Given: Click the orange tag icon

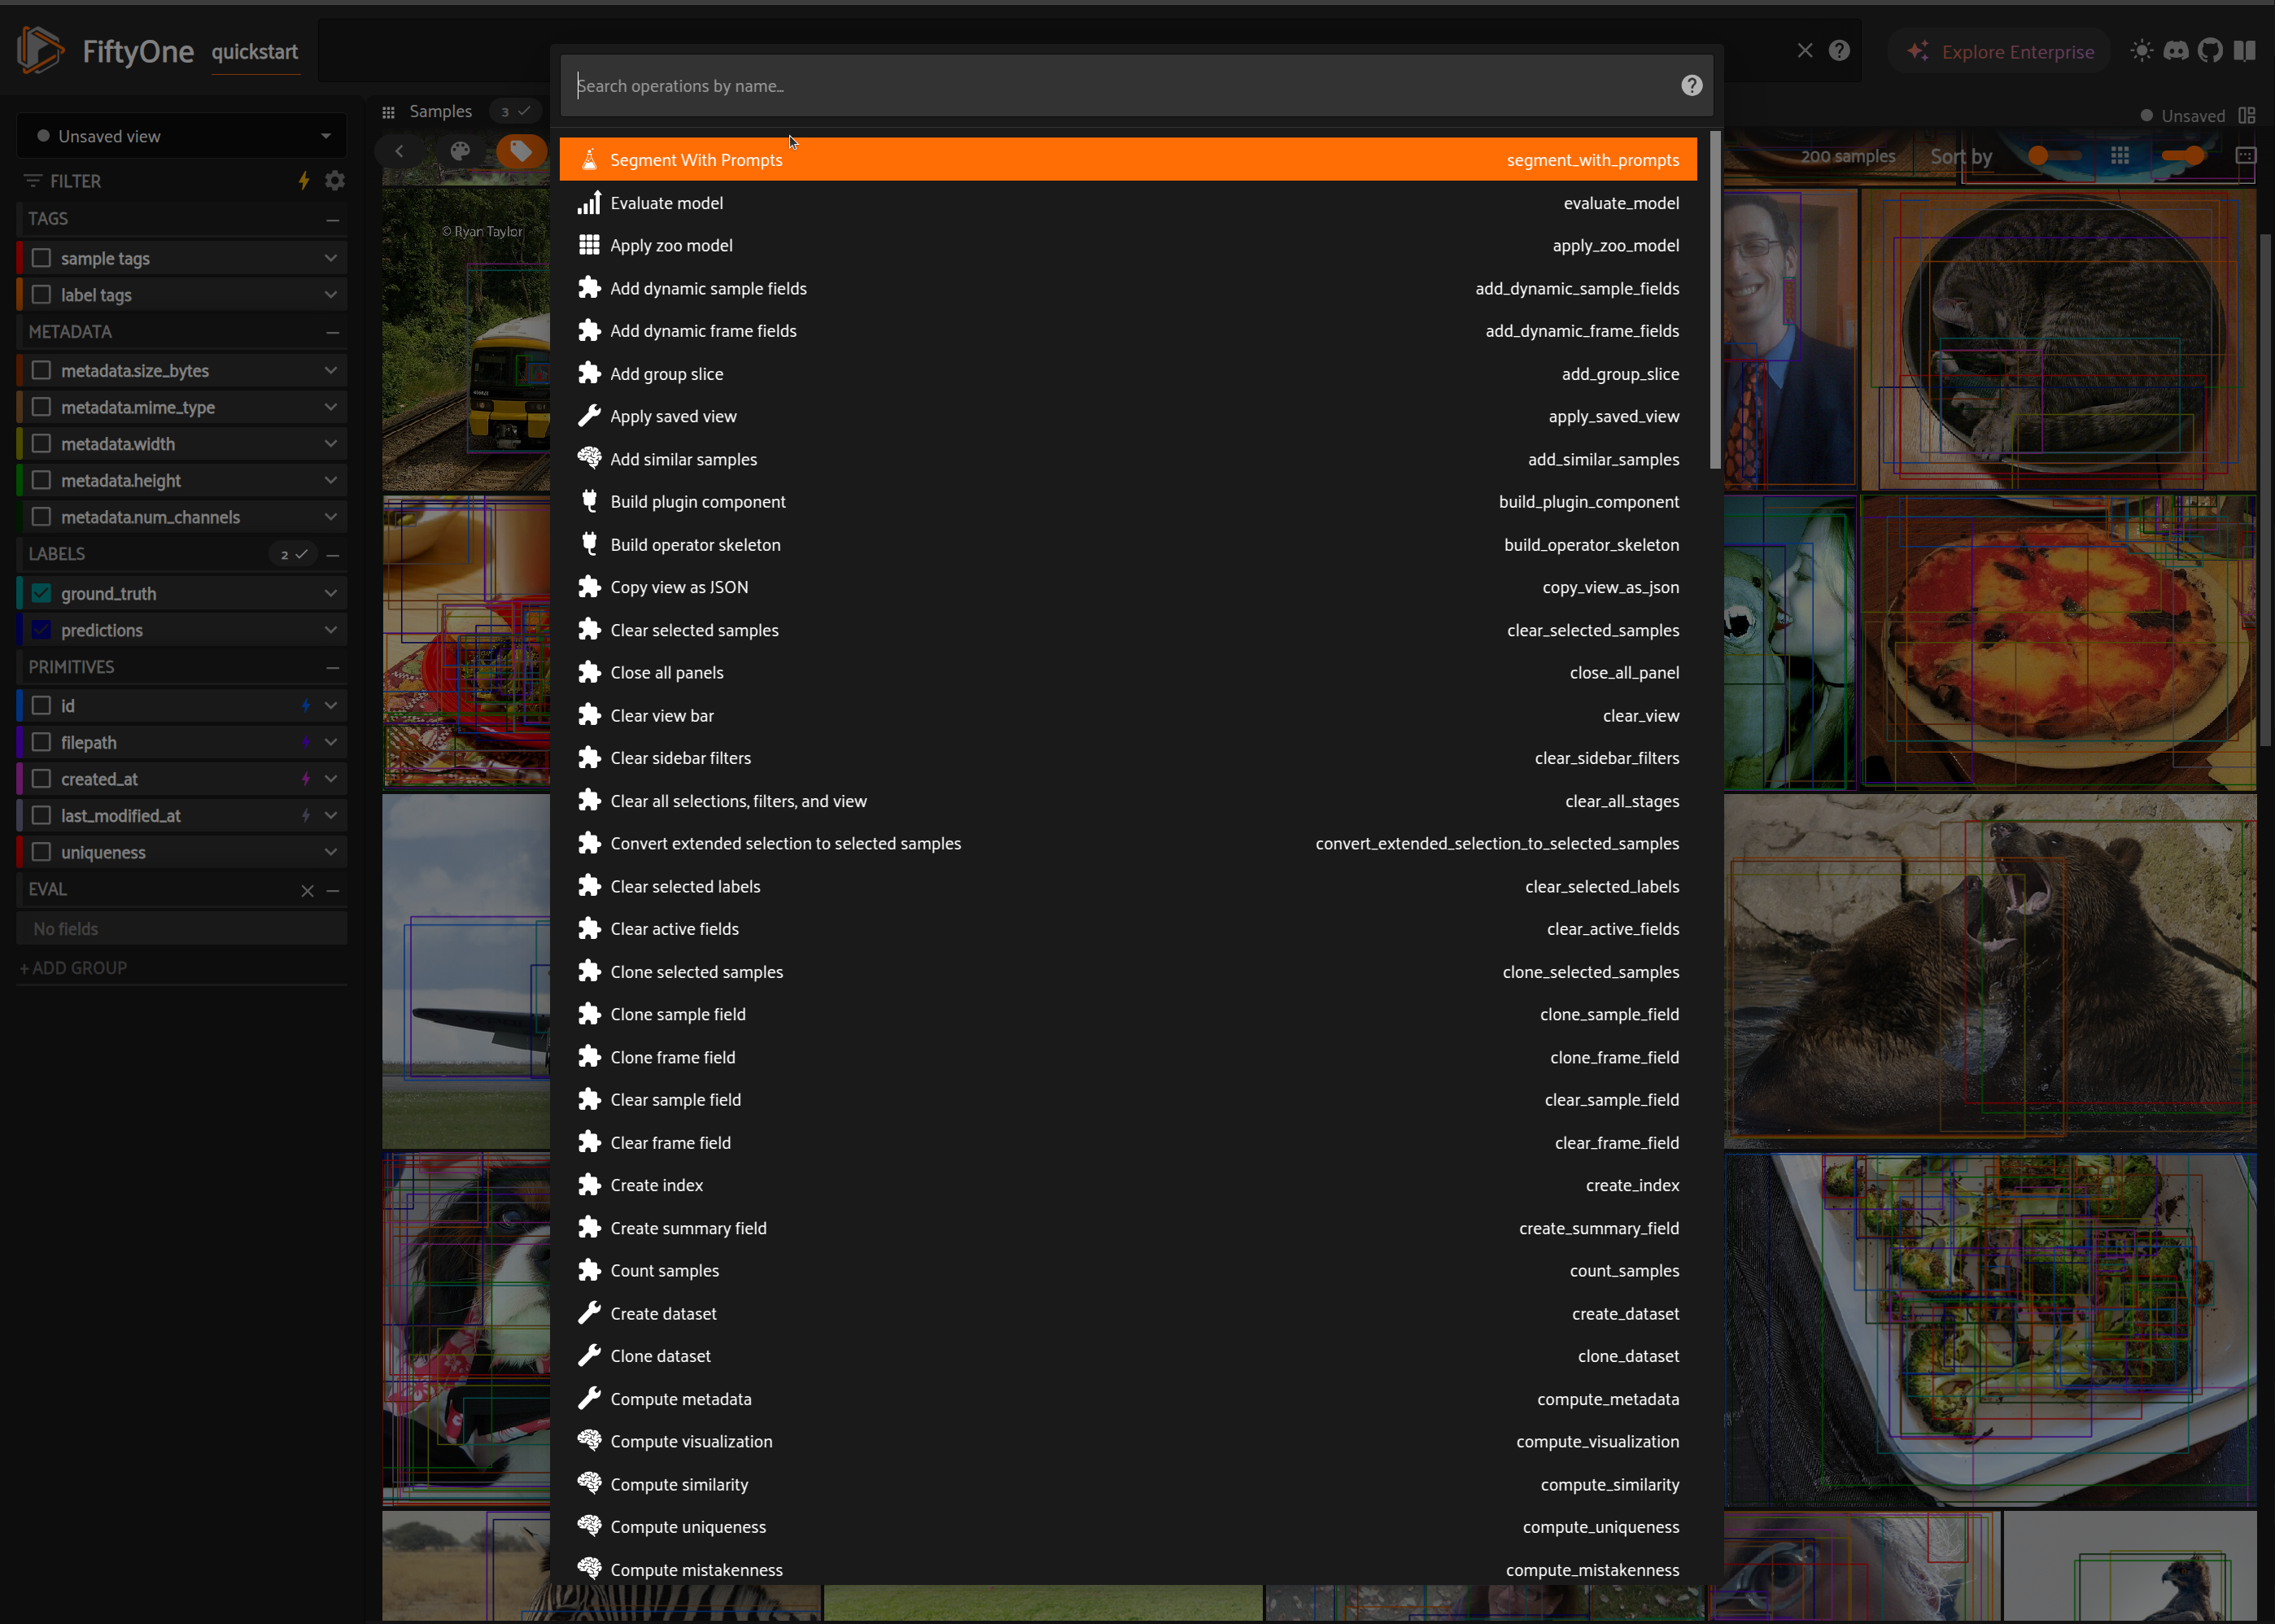Looking at the screenshot, I should tap(520, 151).
